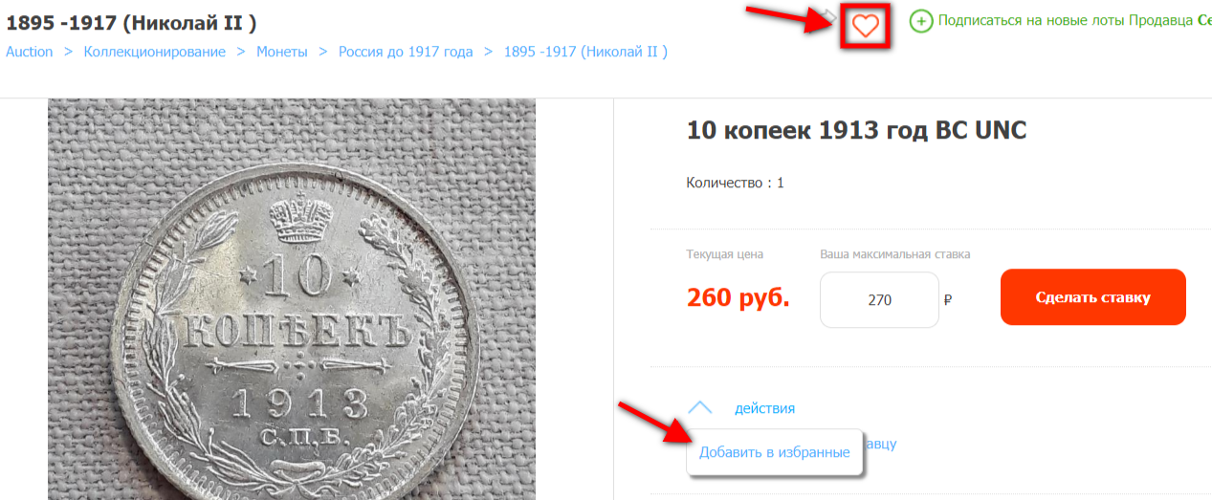Open the Монеты breadcrumb category
1212x500 pixels.
pyautogui.click(x=282, y=52)
